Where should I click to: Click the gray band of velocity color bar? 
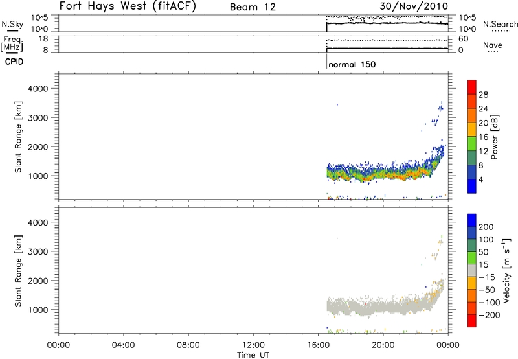click(x=472, y=270)
